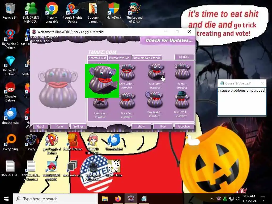Click the Goose notepad taskbar icon
Screen dimensions: 272x204
(144, 199)
